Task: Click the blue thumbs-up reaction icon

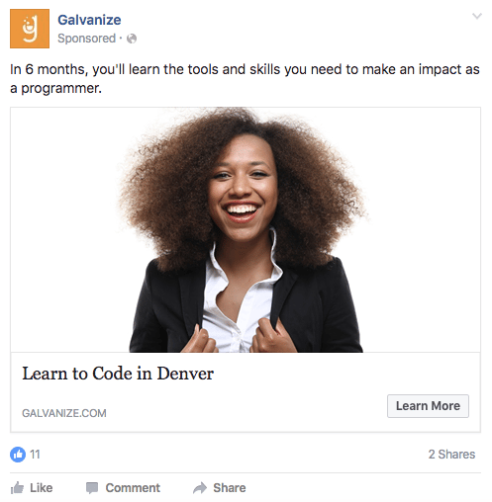Action: [18, 455]
